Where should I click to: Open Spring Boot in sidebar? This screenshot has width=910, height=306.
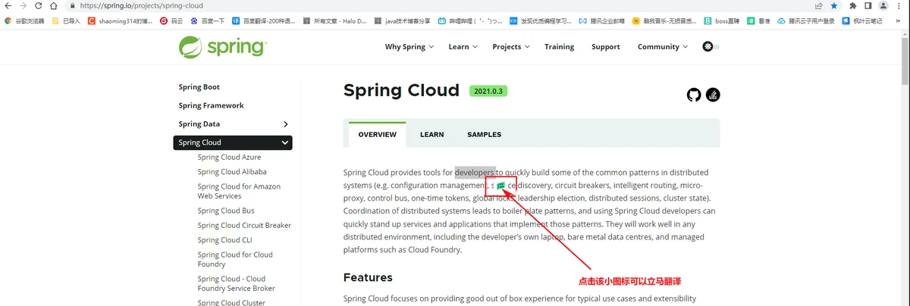pyautogui.click(x=199, y=87)
